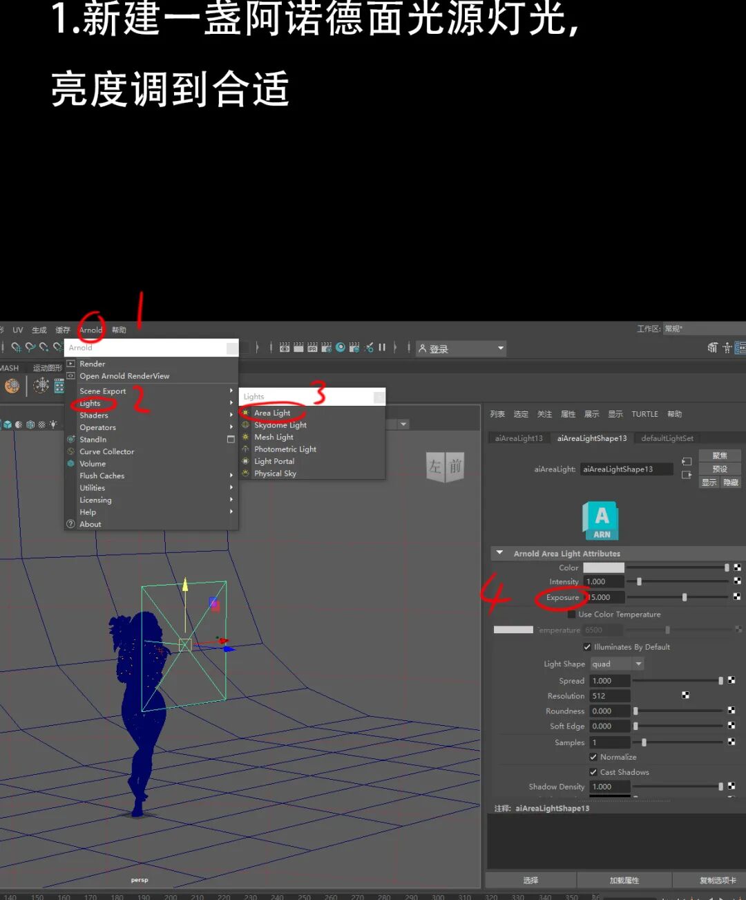This screenshot has height=900, width=746.
Task: Open the TURTLE menu in Attribute Editor
Action: pyautogui.click(x=644, y=414)
